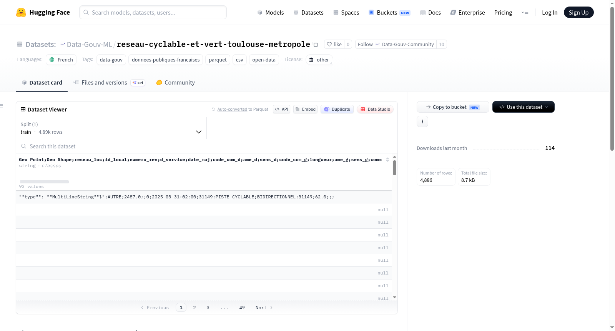Click the Search this dataset field
This screenshot has height=331, width=615.
pos(207,146)
